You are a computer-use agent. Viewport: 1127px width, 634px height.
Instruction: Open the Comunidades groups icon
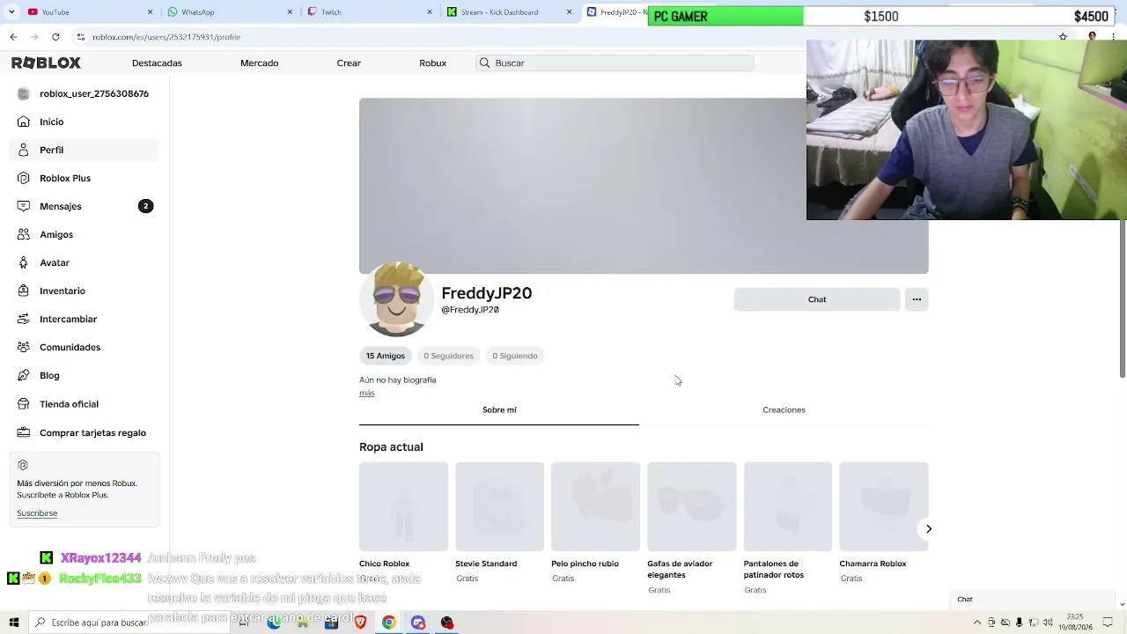point(24,347)
